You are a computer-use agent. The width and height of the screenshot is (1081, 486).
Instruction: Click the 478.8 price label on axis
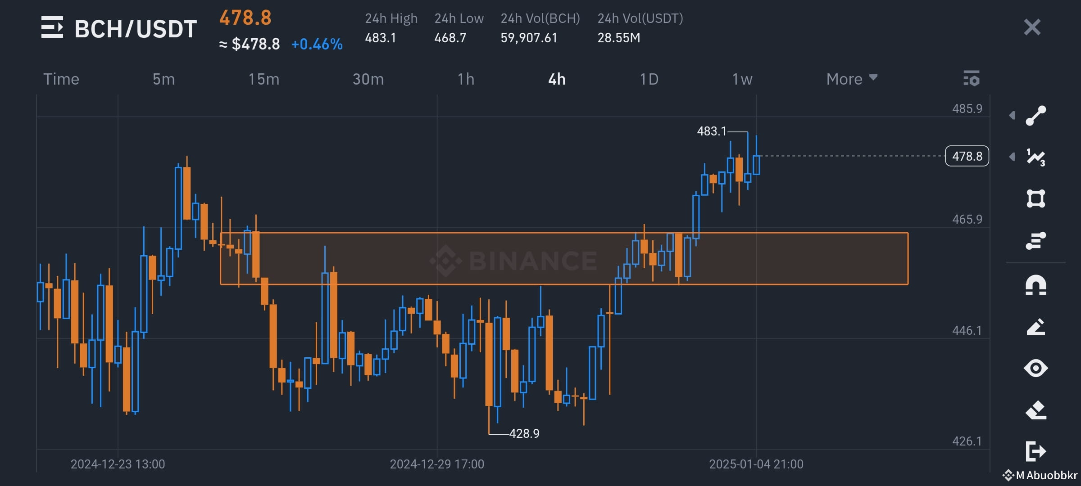(x=967, y=156)
